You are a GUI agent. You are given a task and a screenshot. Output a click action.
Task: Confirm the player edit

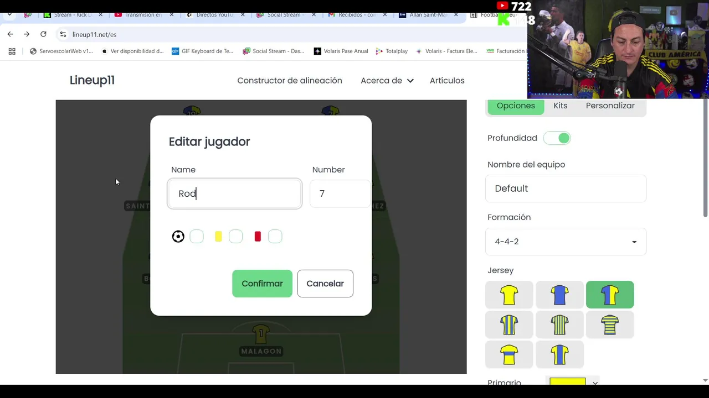[x=262, y=284]
